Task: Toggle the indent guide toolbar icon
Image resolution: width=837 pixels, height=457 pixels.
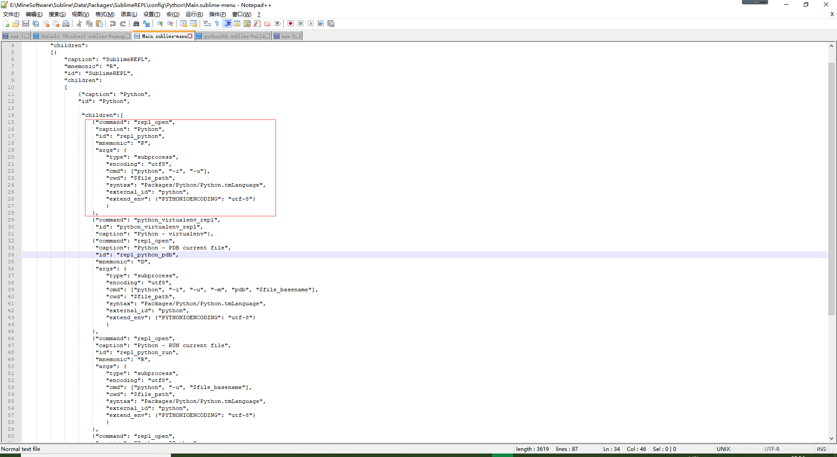Action: tap(227, 24)
